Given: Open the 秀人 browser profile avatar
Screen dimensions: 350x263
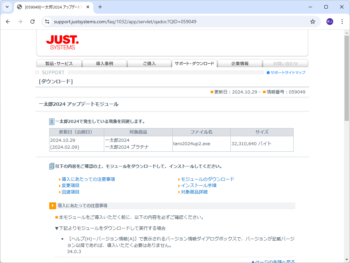Looking at the screenshot, I should [329, 21].
